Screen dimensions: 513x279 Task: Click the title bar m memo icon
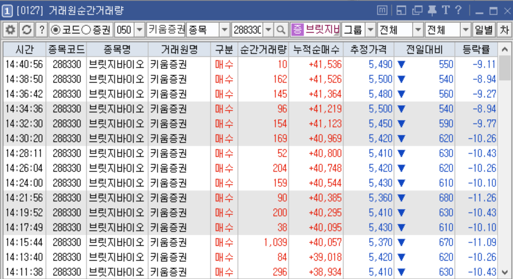point(382,10)
